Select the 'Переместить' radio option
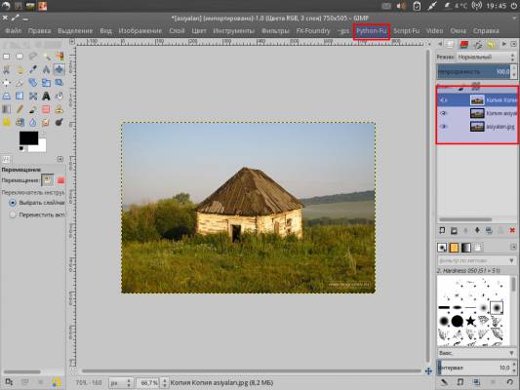Viewport: 520px width, 390px height. (x=13, y=215)
